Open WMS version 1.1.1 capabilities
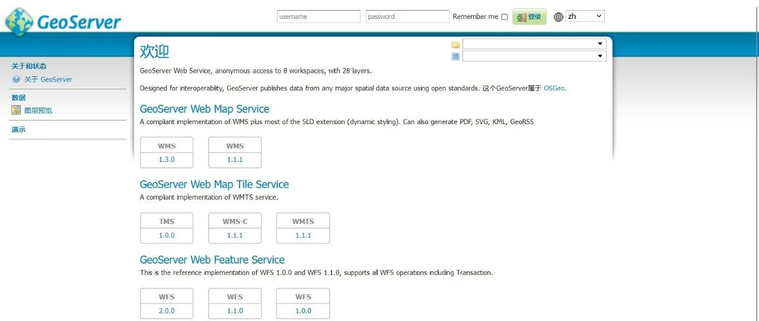The height and width of the screenshot is (321, 759). (x=235, y=160)
